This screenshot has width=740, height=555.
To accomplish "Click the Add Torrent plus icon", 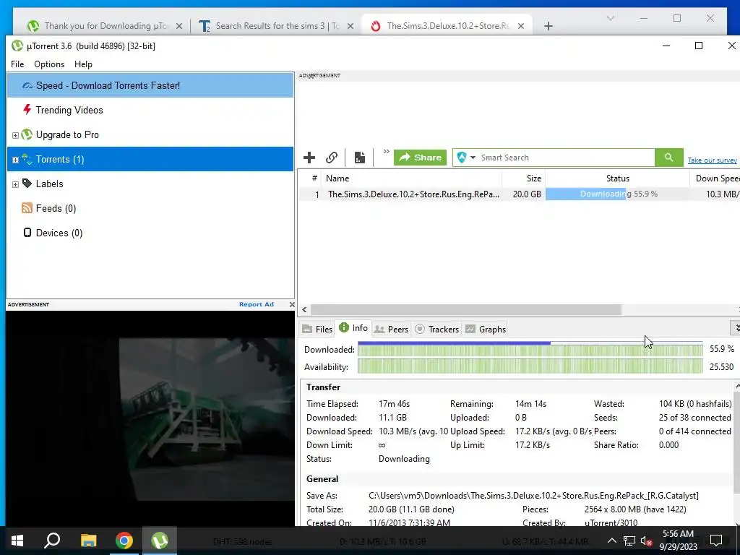I will pos(309,158).
